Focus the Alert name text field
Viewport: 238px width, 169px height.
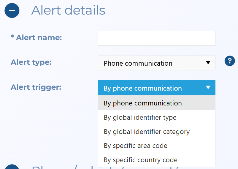coord(156,38)
